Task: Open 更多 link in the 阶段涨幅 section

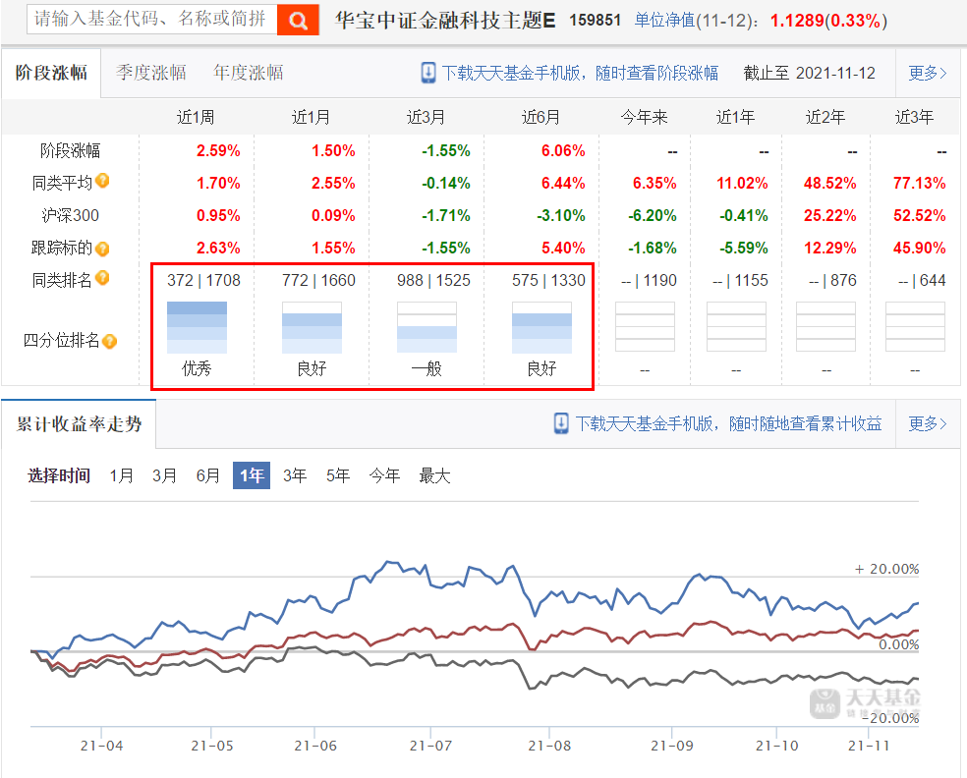Action: point(928,73)
